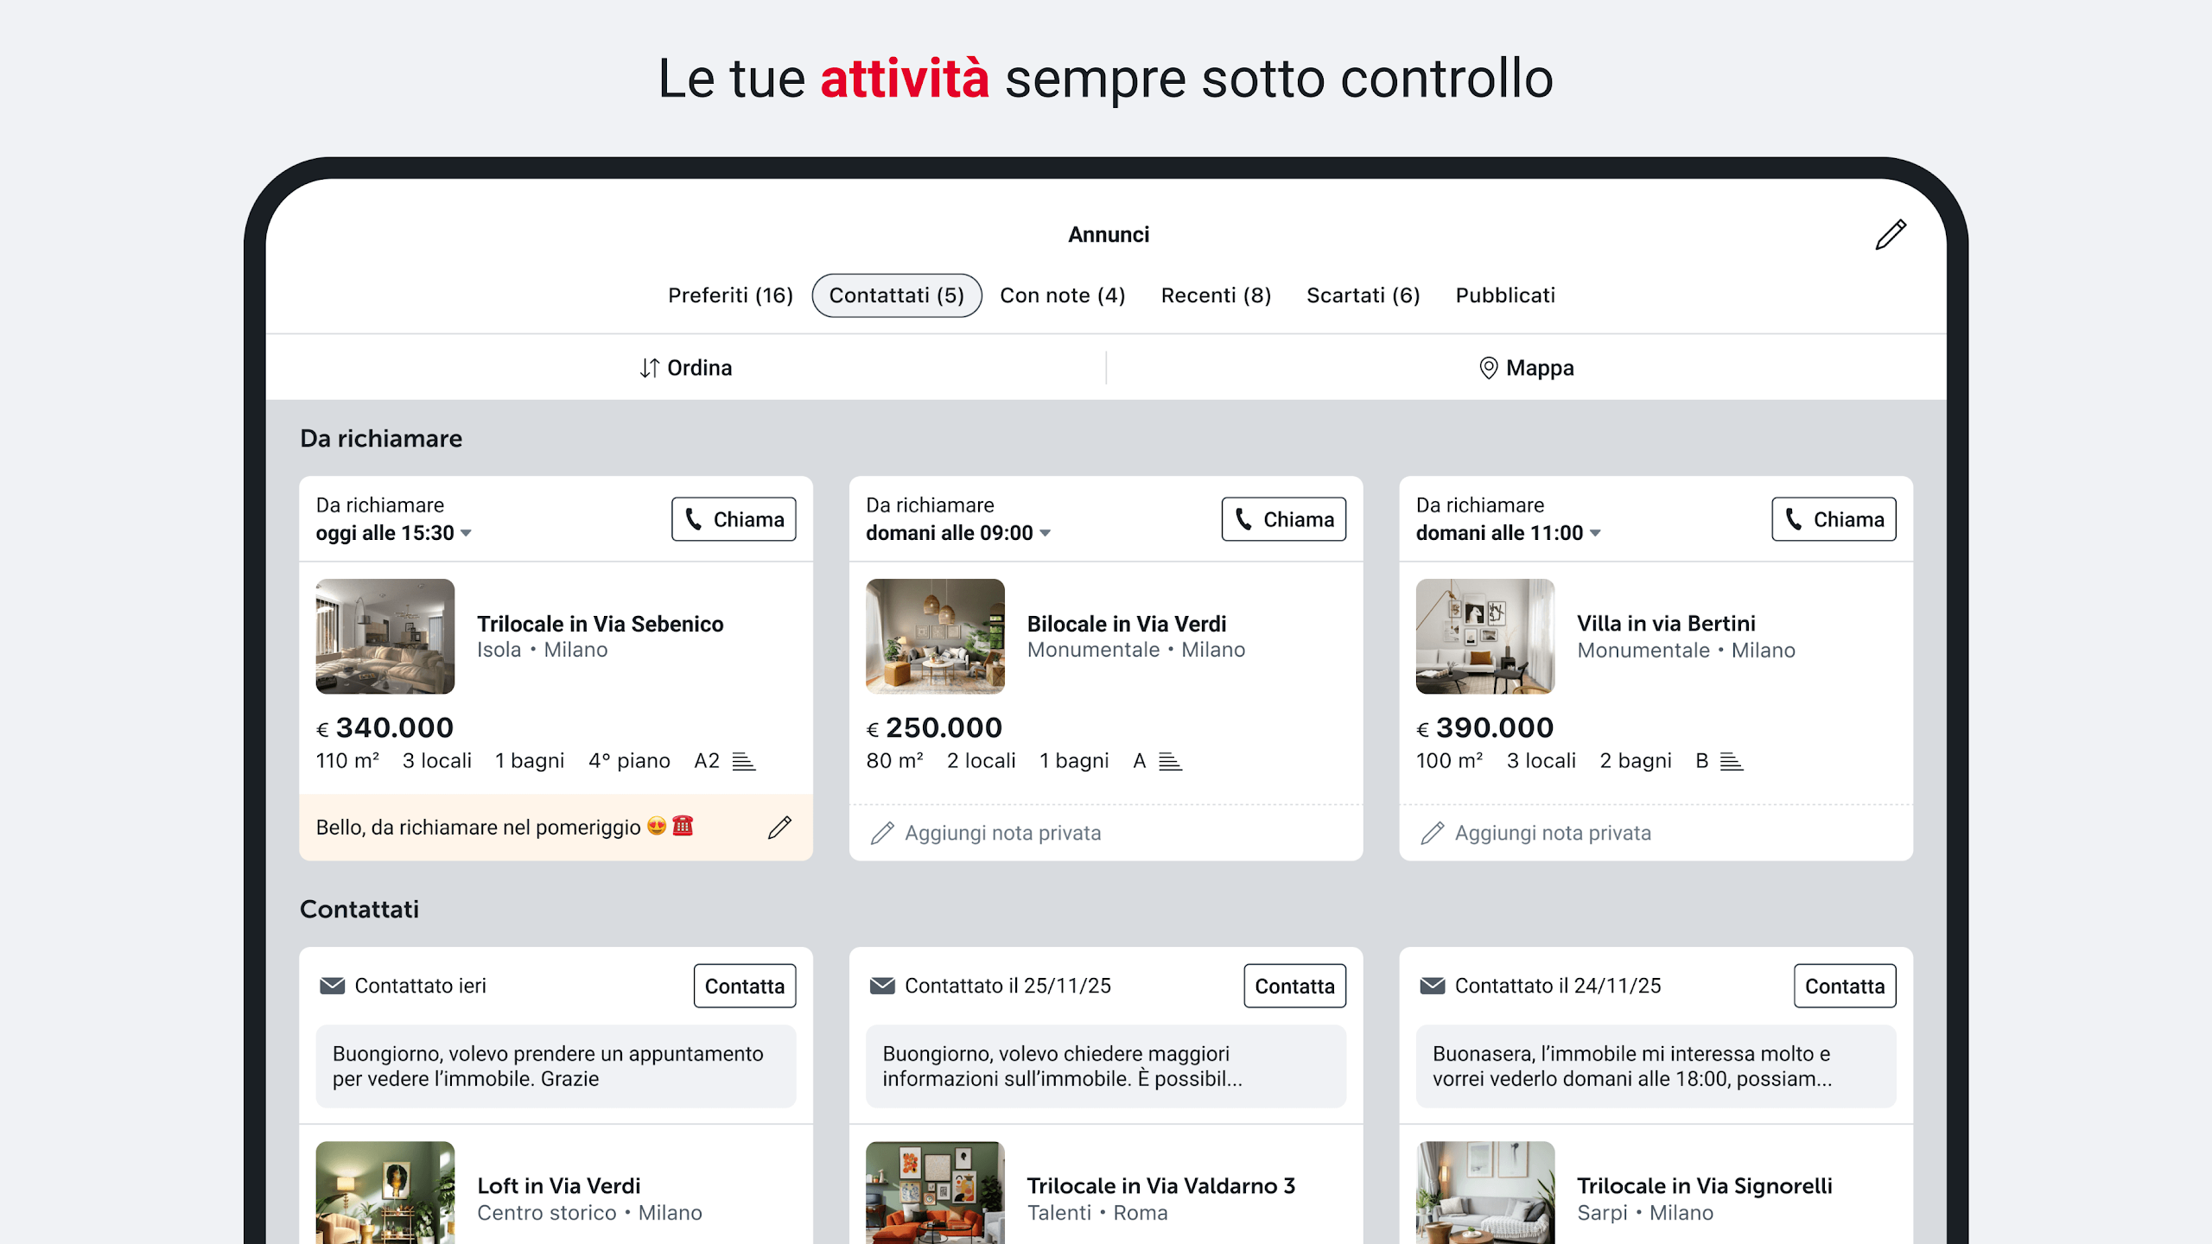2212x1244 pixels.
Task: Click the edit pencil icon beside Annunci
Action: tap(1891, 234)
